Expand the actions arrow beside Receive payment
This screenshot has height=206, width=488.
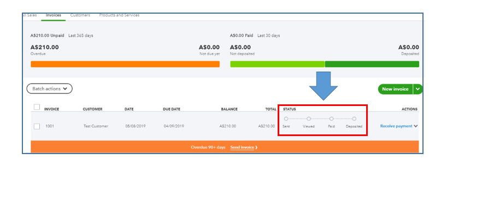(x=415, y=126)
